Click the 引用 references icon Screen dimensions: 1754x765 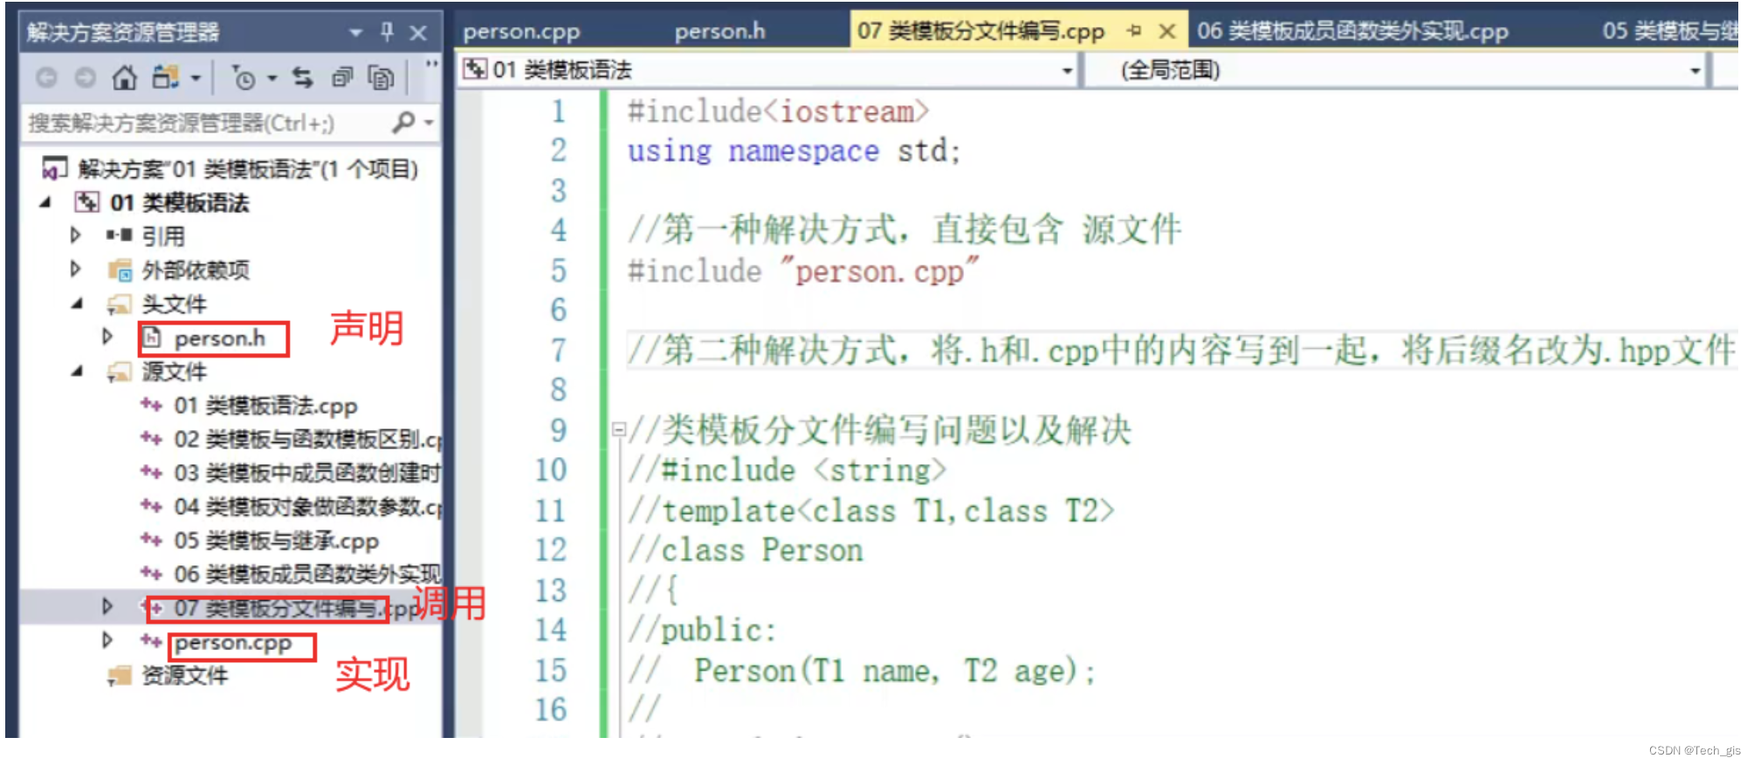pos(119,236)
